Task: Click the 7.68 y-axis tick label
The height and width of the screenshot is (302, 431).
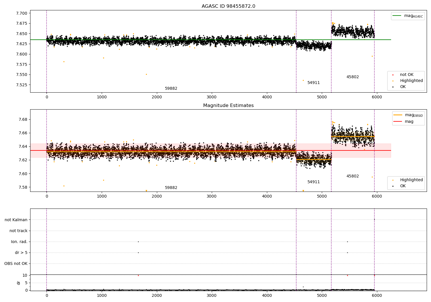Action: click(x=23, y=119)
